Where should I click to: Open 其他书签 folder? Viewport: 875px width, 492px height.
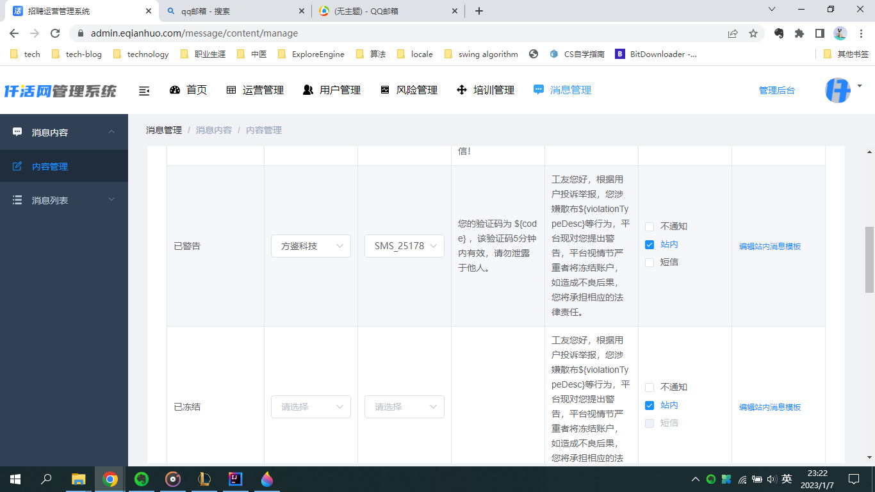pyautogui.click(x=846, y=54)
